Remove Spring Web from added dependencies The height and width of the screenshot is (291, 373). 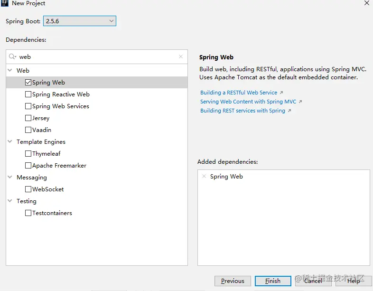coord(204,176)
